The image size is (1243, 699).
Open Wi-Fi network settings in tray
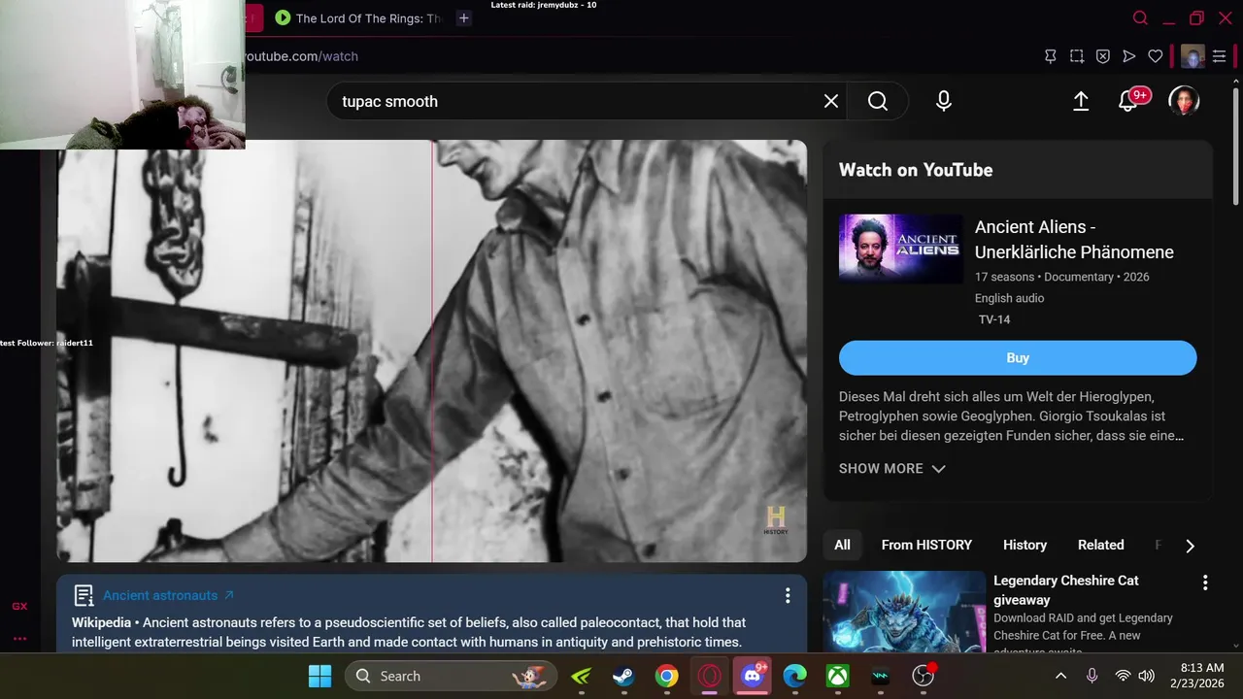click(1123, 676)
